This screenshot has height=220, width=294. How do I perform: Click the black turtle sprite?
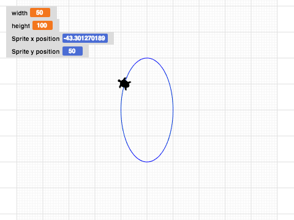coord(124,84)
